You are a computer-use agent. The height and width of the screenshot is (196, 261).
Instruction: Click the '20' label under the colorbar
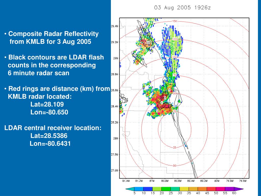tap(162, 193)
